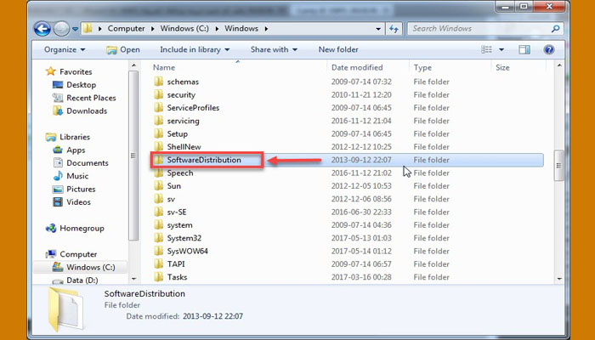
Task: Open the Desktop icon under Favorites
Action: coord(58,85)
